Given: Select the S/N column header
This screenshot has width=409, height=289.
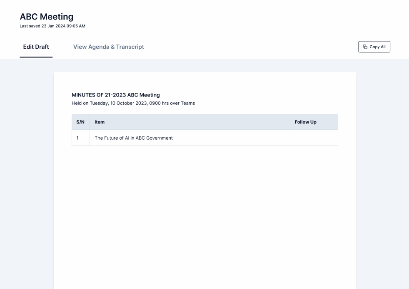Looking at the screenshot, I should (x=80, y=122).
